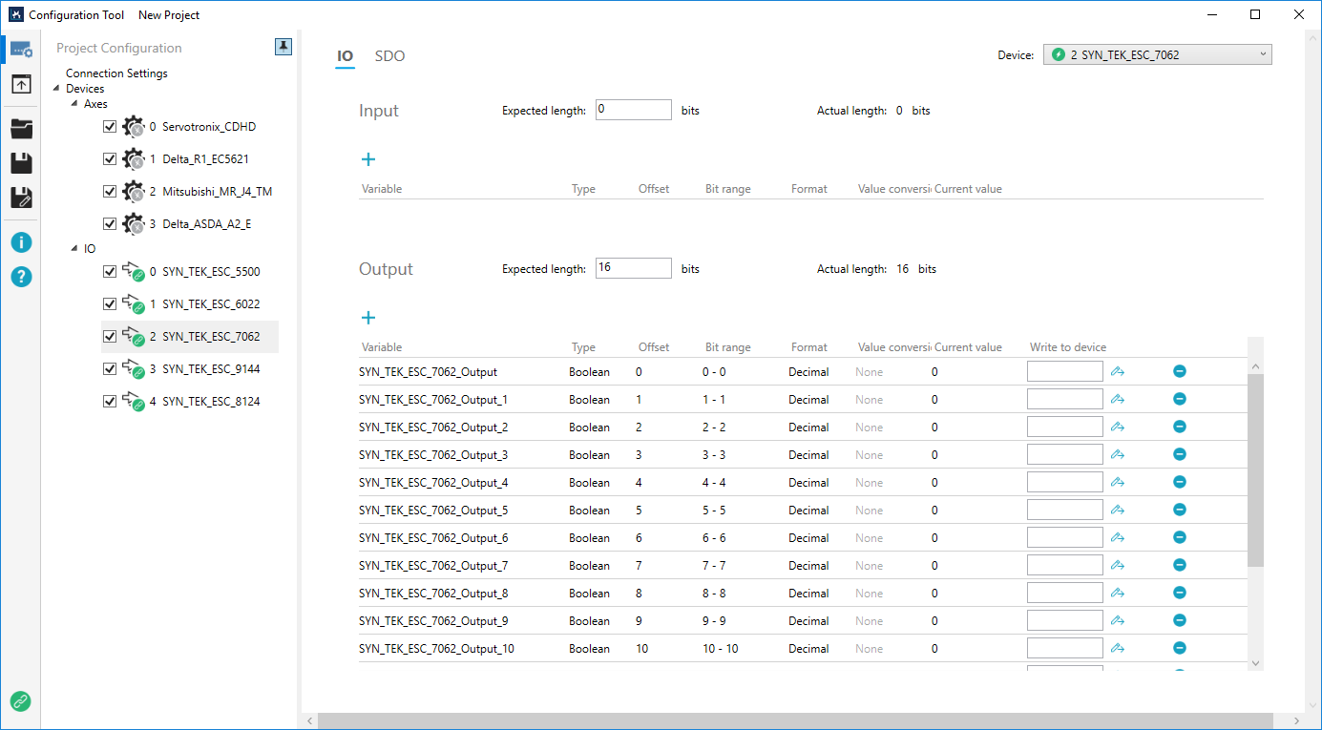Disable the SYN_TEK_ESC_9144 checkbox
The image size is (1322, 730).
click(110, 369)
